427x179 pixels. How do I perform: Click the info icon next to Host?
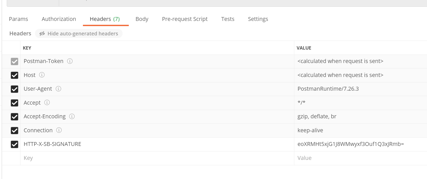(x=42, y=75)
